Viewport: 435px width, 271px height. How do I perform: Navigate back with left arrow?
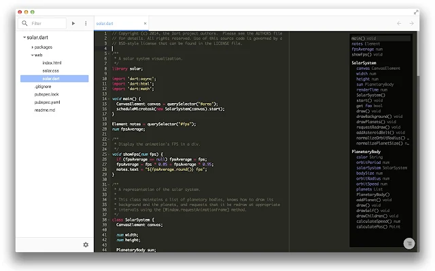(x=399, y=24)
